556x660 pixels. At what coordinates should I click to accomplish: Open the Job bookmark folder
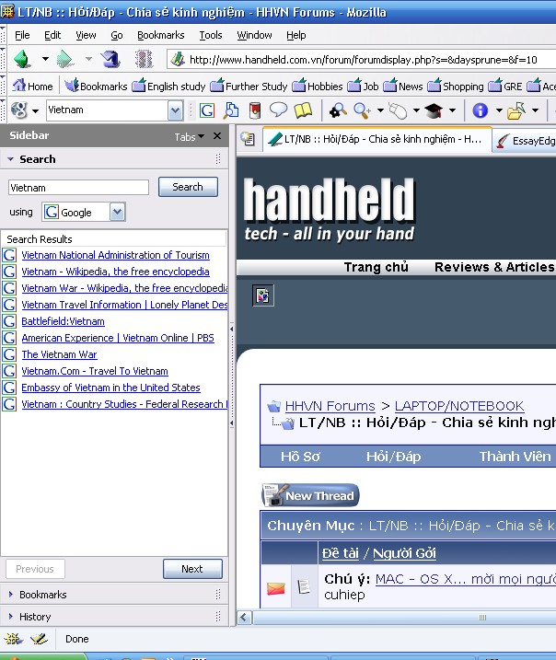pos(364,86)
